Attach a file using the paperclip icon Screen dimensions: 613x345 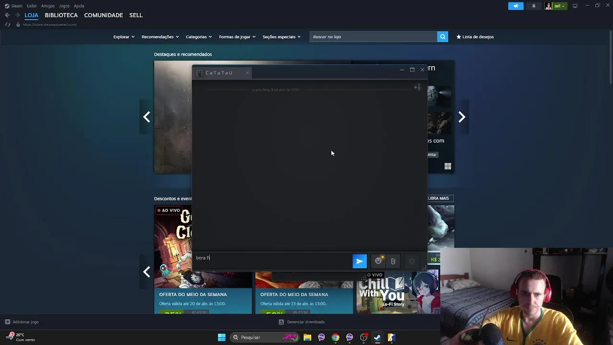(x=393, y=261)
